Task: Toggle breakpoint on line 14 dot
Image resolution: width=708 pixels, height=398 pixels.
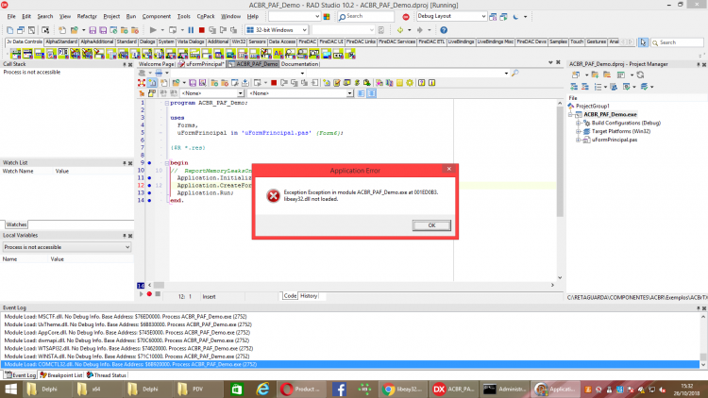Action: coord(149,200)
